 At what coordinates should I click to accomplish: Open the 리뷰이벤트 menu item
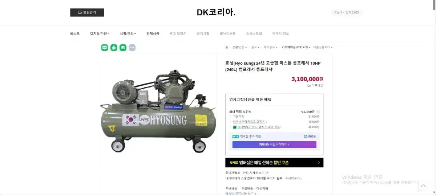pos(227,33)
